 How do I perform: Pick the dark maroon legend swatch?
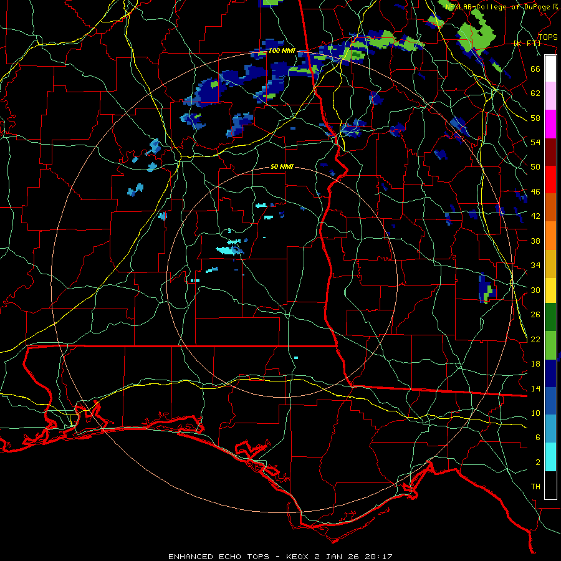click(550, 152)
